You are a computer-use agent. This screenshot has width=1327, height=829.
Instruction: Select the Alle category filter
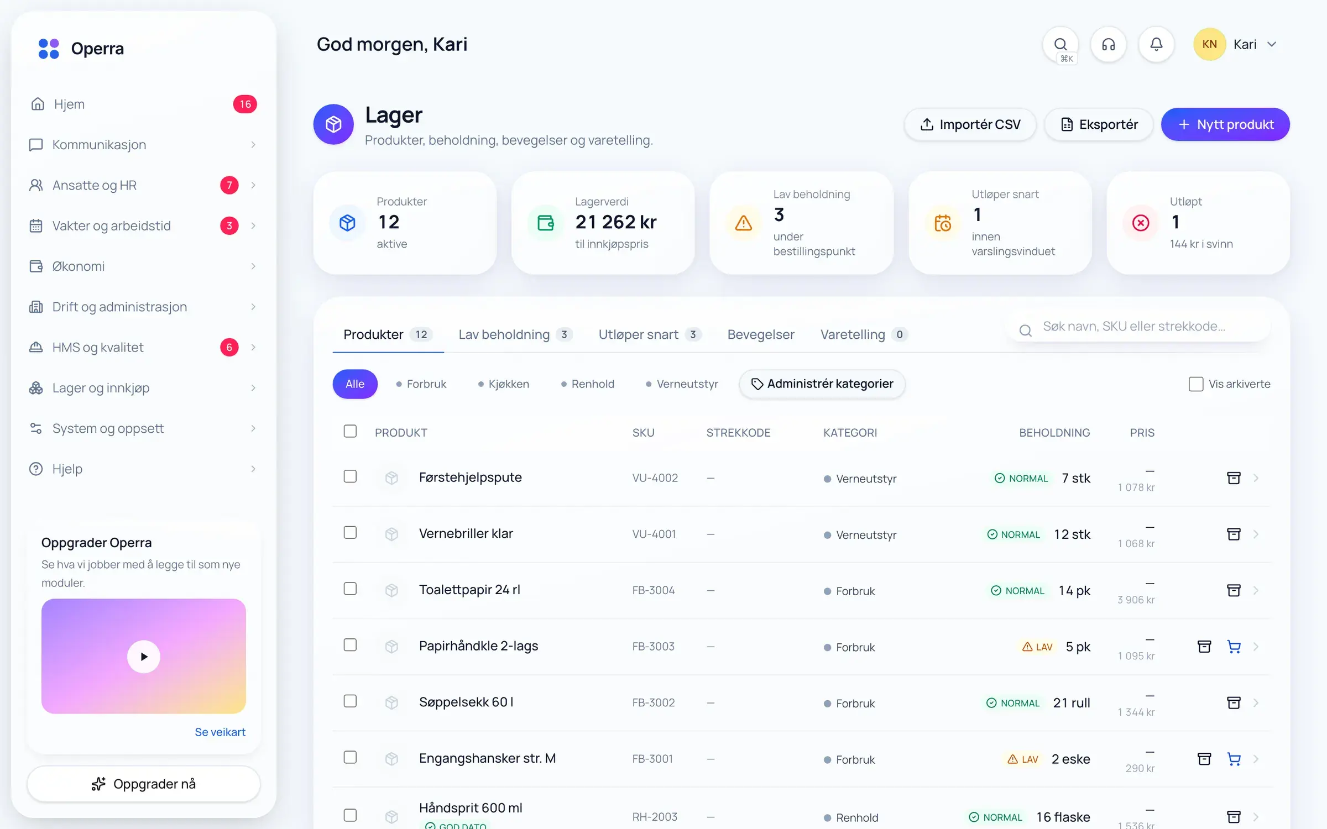355,384
